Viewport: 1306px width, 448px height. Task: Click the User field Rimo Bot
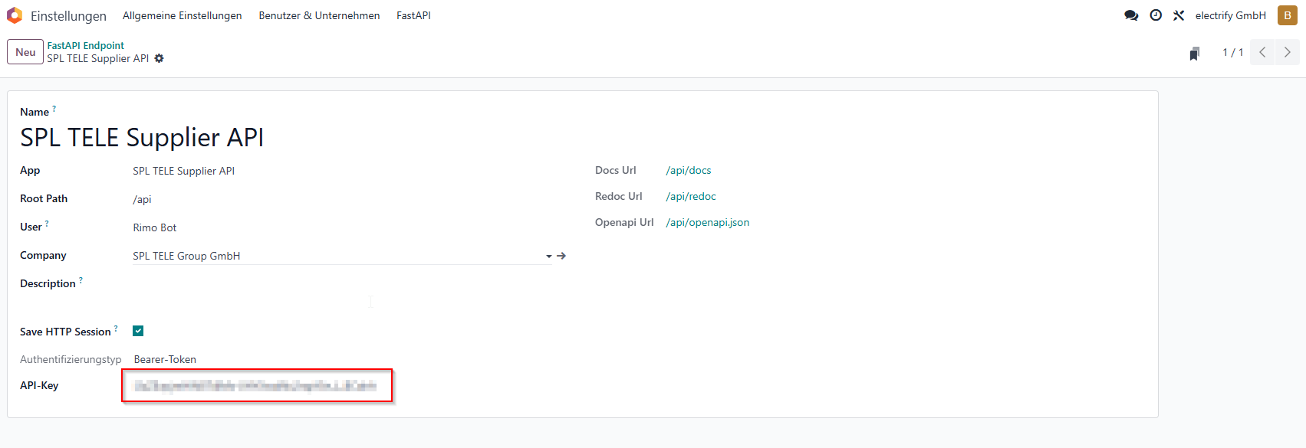[x=154, y=227]
